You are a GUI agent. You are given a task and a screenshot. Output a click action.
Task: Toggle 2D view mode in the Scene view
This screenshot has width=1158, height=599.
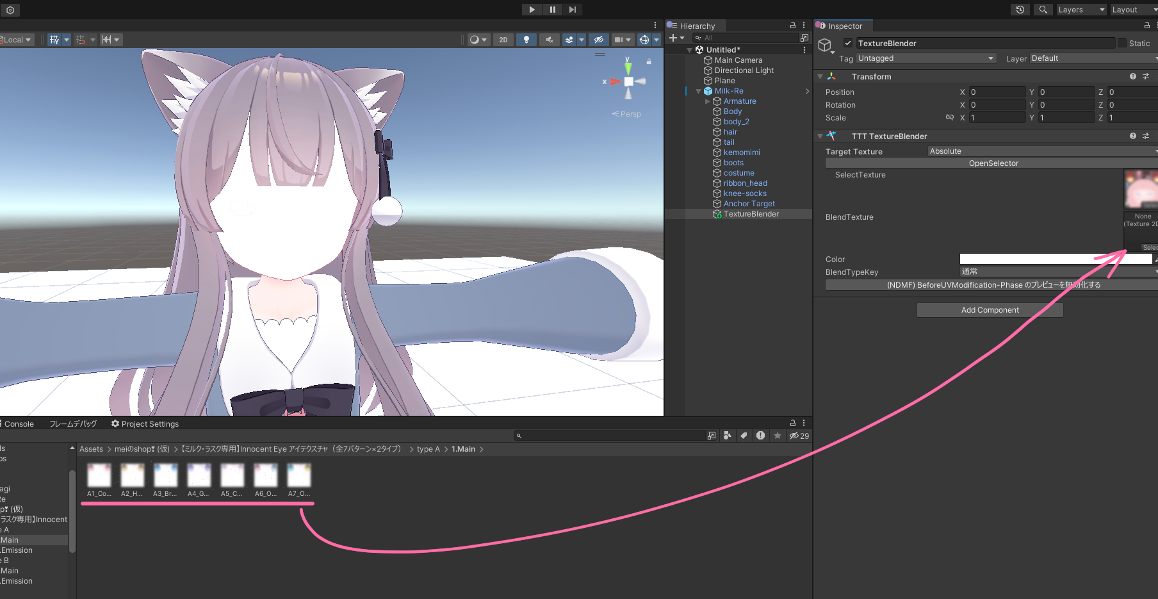(503, 39)
